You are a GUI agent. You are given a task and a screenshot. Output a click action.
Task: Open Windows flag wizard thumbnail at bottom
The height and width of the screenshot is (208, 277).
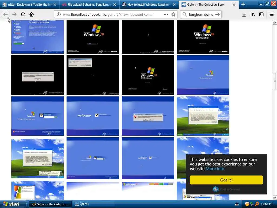(38, 190)
